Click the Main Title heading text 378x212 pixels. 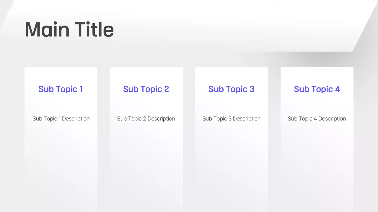69,29
